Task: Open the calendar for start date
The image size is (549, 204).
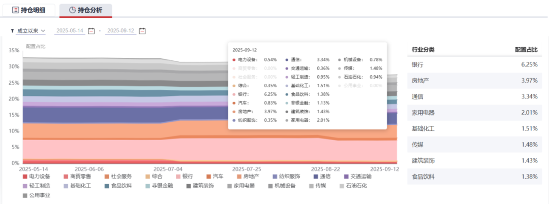Action: [91, 31]
